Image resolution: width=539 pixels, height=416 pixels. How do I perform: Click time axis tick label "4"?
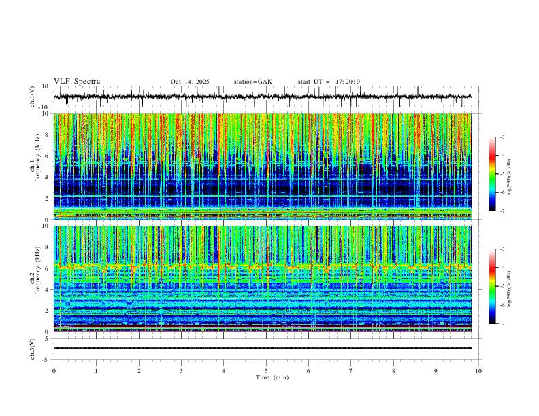[x=224, y=371]
